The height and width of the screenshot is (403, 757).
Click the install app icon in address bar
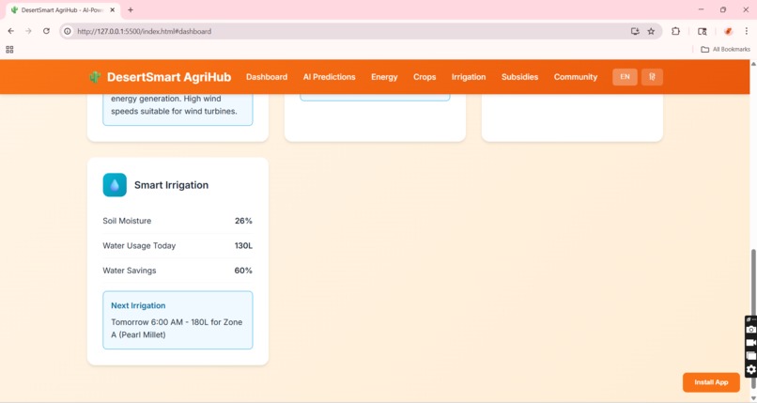point(635,31)
